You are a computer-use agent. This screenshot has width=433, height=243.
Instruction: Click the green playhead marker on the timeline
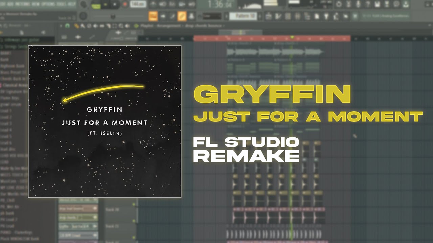(292, 37)
